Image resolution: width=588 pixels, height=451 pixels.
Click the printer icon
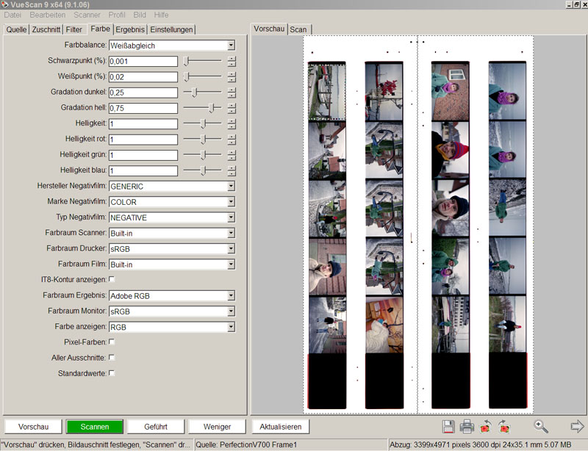pyautogui.click(x=466, y=426)
